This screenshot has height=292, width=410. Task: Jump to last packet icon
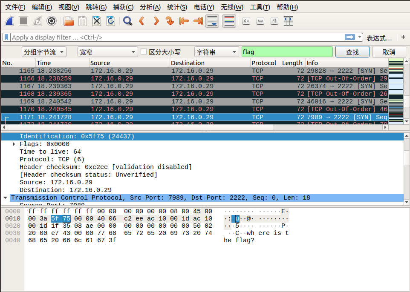[x=198, y=21]
